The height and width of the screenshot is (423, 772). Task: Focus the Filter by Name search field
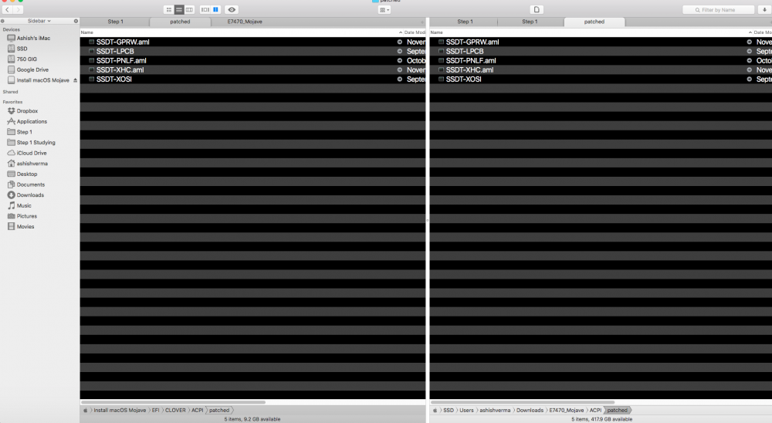click(718, 9)
